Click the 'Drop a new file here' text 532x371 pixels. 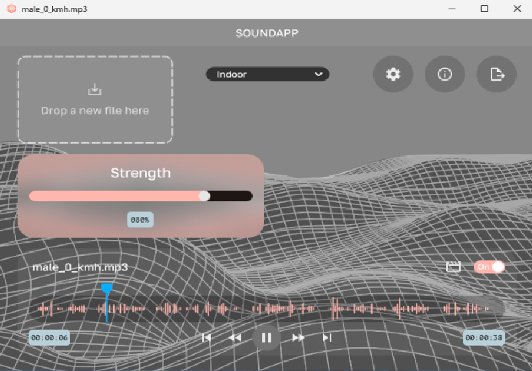click(x=95, y=110)
